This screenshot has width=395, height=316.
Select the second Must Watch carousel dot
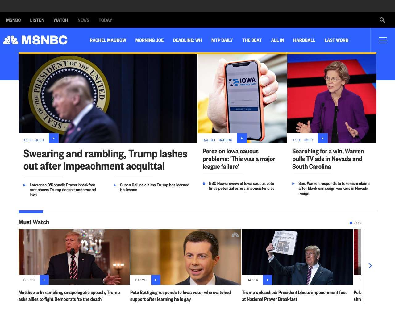[x=355, y=223]
